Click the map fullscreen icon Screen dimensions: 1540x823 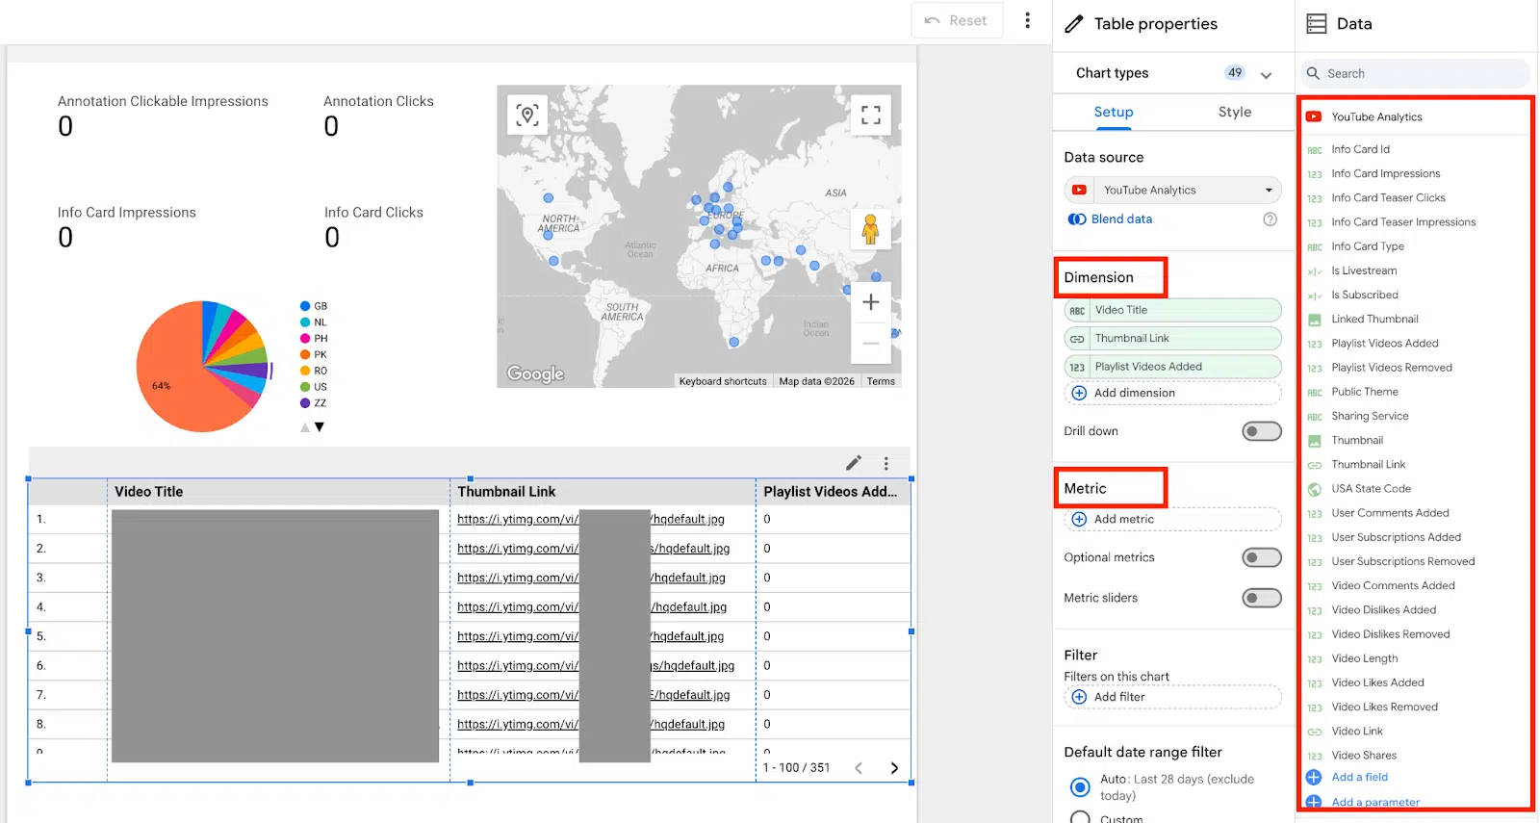[871, 115]
